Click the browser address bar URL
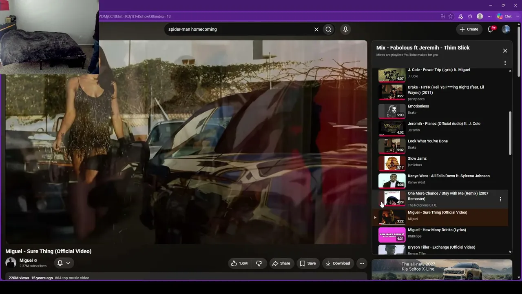The width and height of the screenshot is (522, 294). [135, 16]
